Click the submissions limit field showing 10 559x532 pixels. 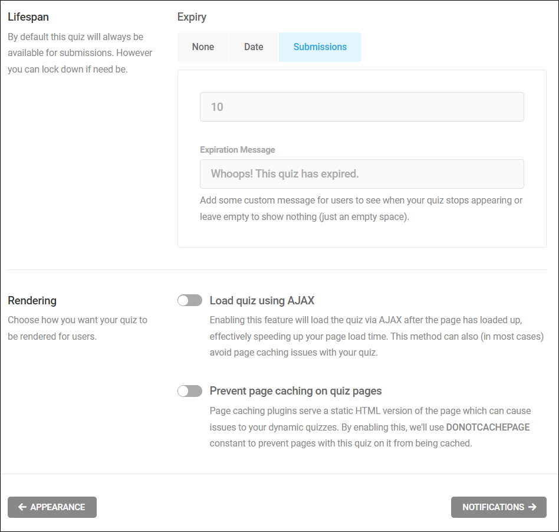click(361, 107)
